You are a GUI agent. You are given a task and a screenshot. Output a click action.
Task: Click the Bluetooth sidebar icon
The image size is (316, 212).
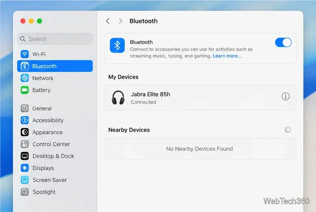coord(24,66)
